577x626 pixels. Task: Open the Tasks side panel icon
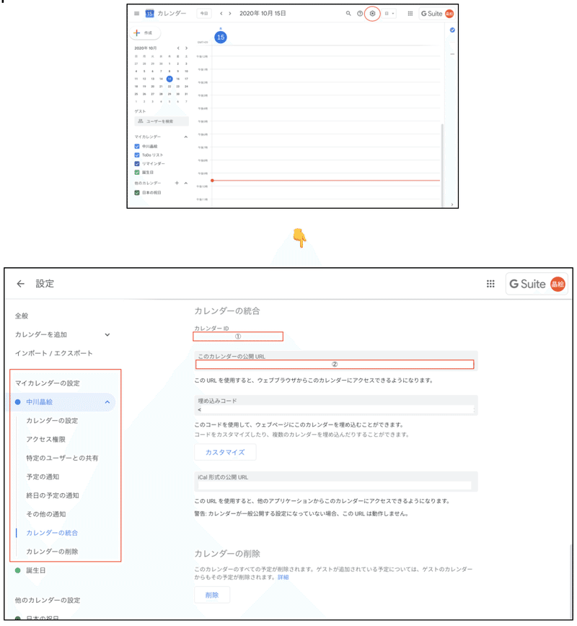coord(452,30)
